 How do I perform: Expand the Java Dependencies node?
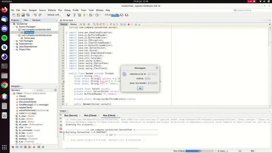point(14,47)
